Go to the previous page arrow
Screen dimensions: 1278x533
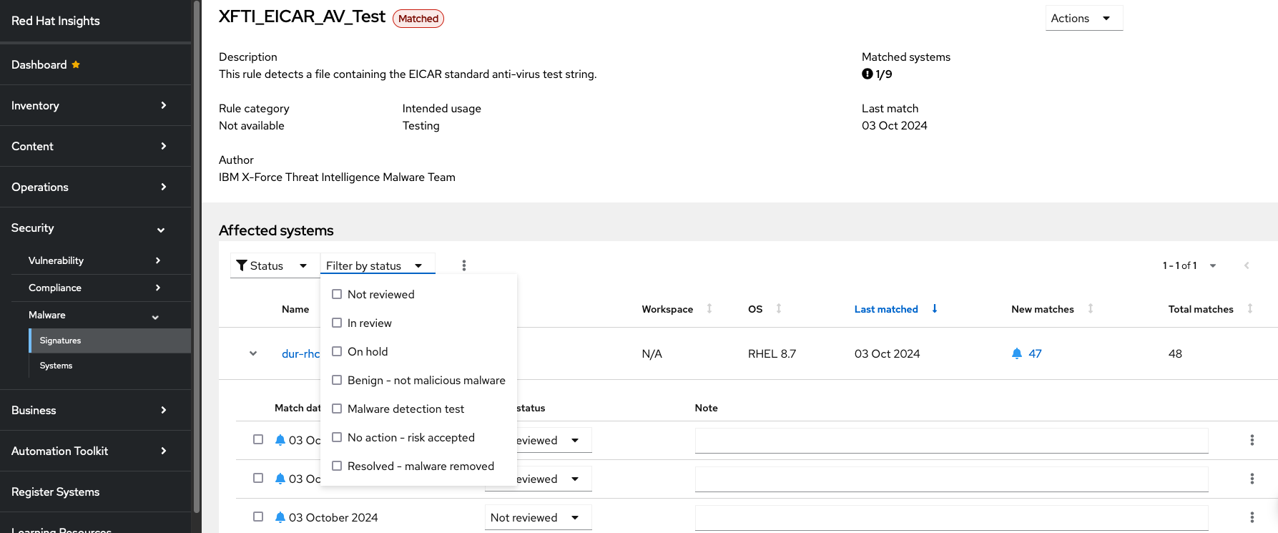click(x=1247, y=265)
